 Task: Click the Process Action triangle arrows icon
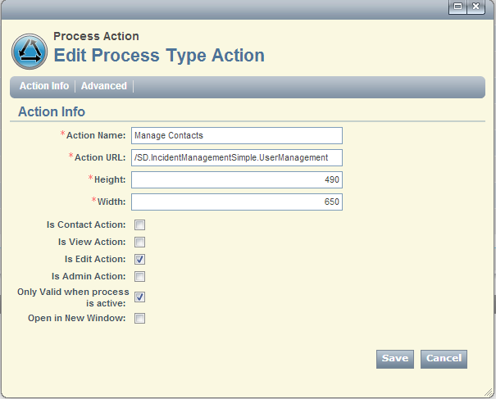coord(30,52)
